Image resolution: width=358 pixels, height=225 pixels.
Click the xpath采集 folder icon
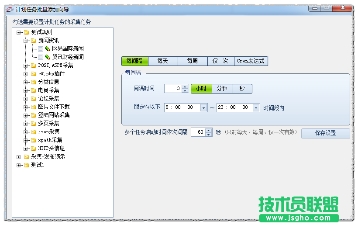pos(34,140)
